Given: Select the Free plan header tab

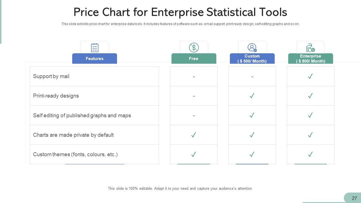Looking at the screenshot, I should (x=194, y=59).
